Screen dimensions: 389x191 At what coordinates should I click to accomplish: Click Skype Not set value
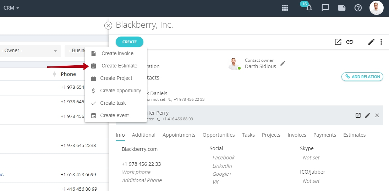coord(311,158)
